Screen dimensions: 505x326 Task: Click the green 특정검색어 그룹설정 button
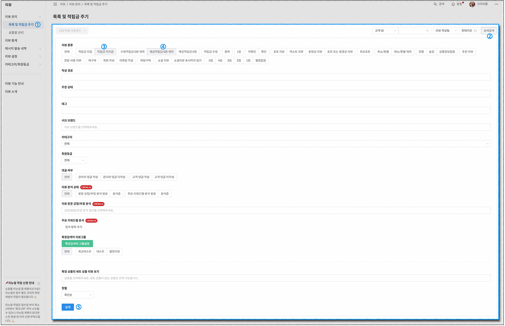[77, 244]
